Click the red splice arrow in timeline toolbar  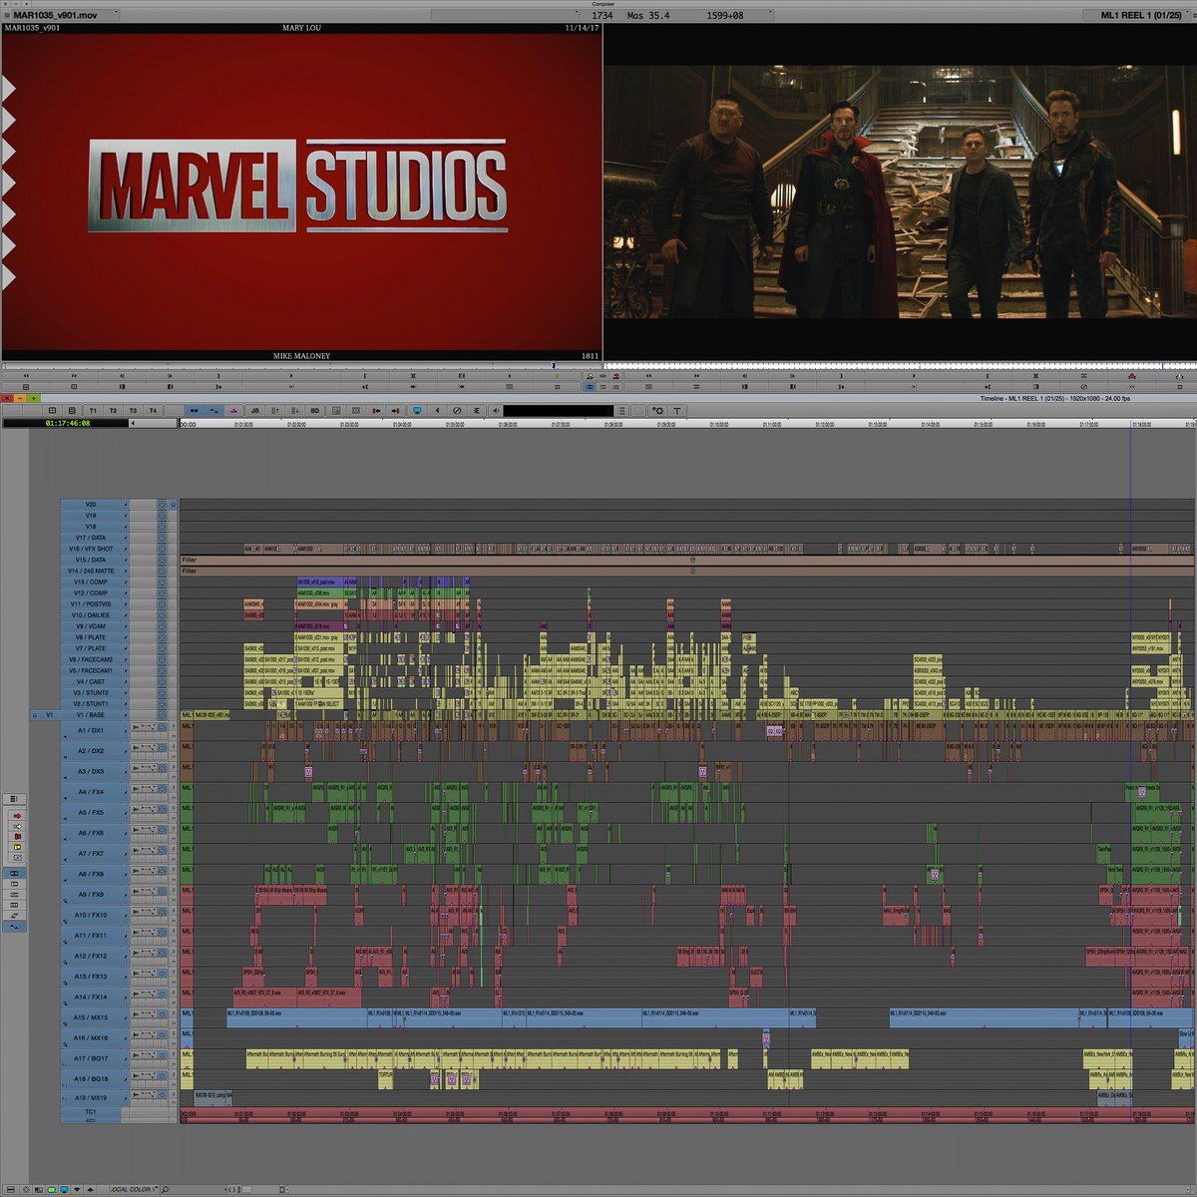coord(396,410)
